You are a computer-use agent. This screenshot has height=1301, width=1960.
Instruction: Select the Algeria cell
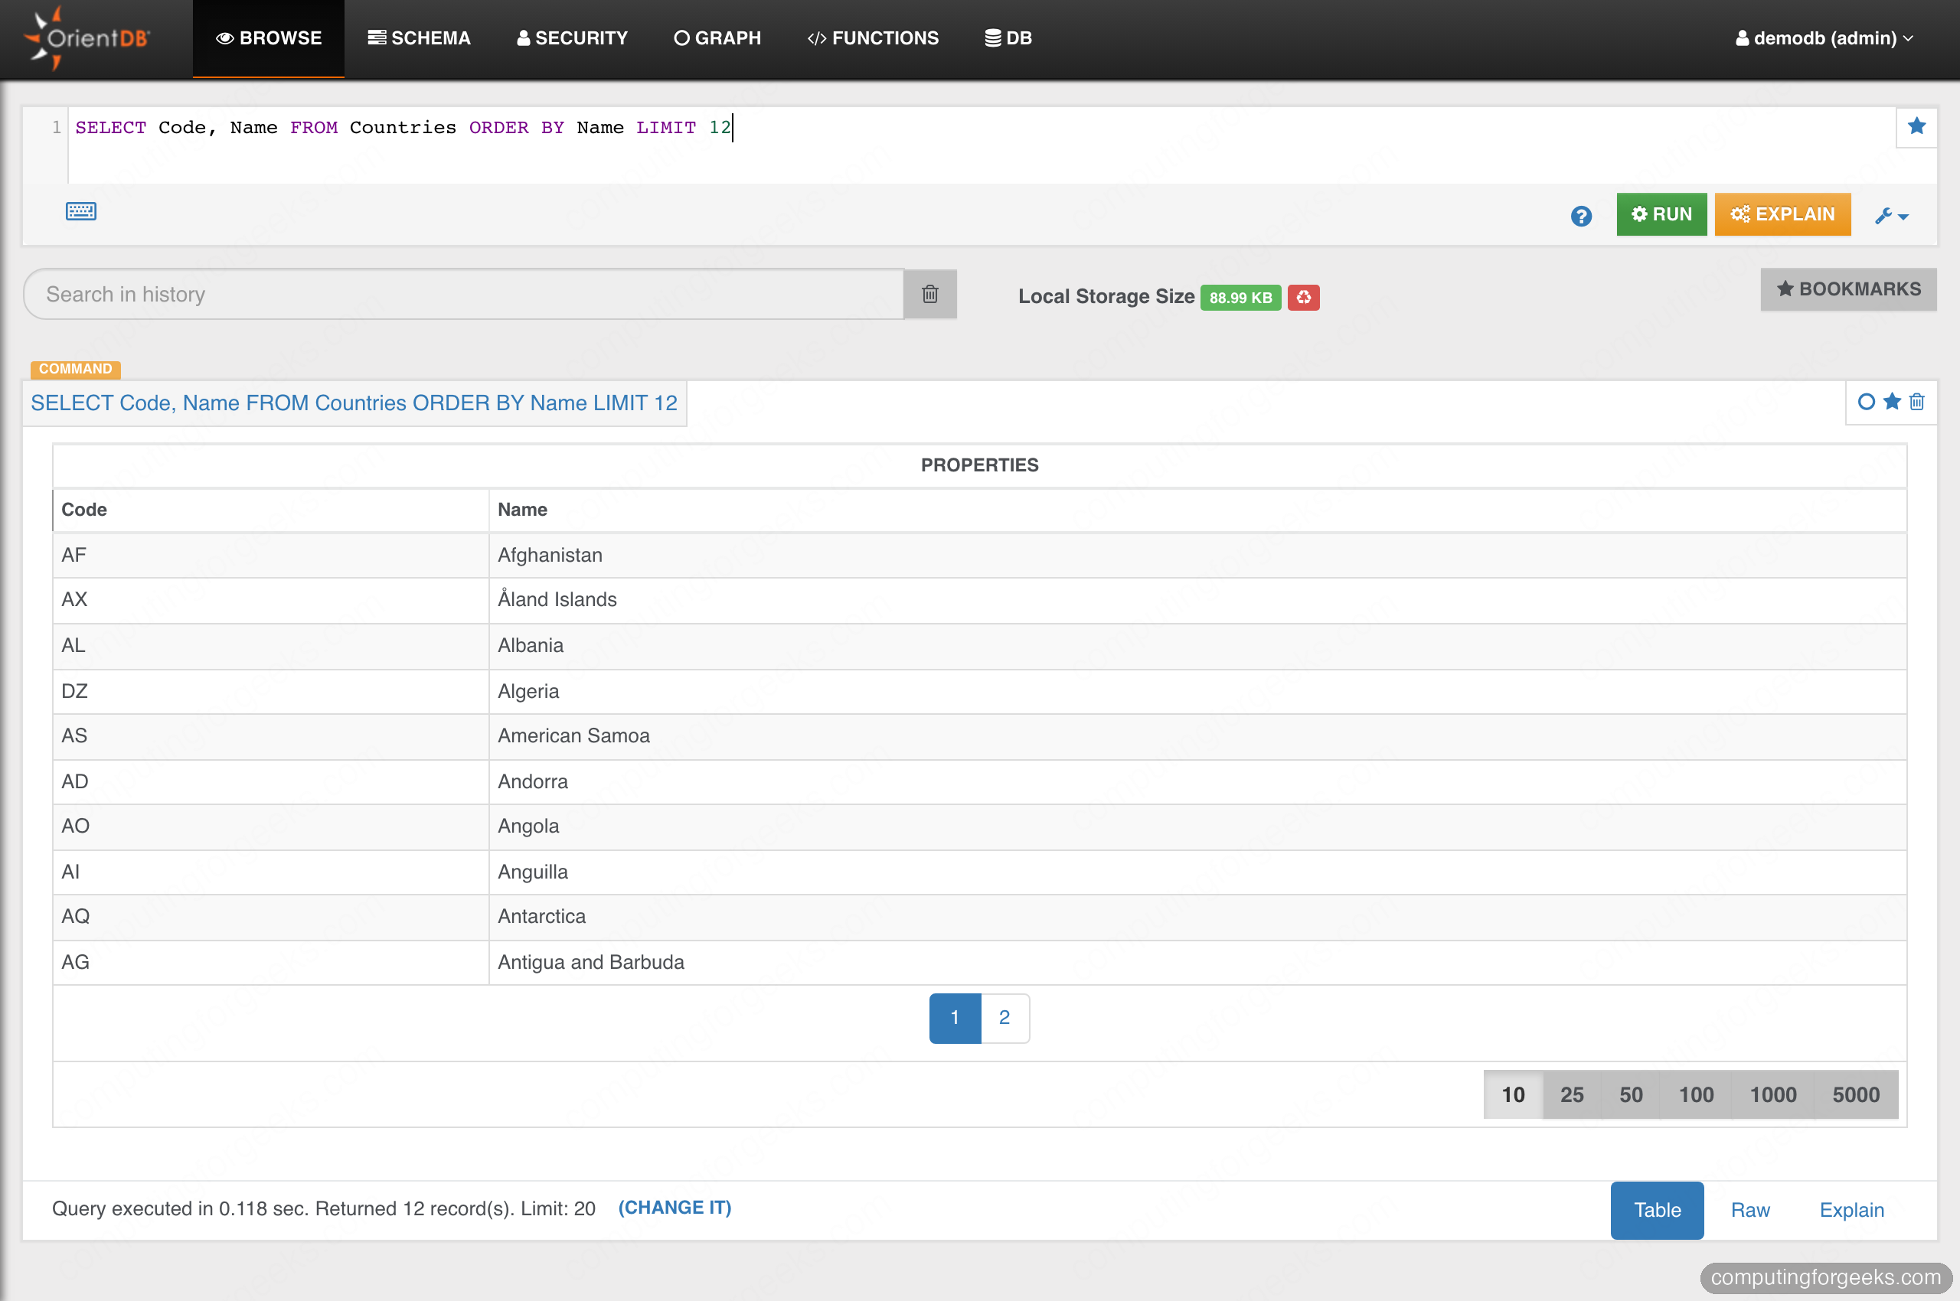click(x=1197, y=691)
